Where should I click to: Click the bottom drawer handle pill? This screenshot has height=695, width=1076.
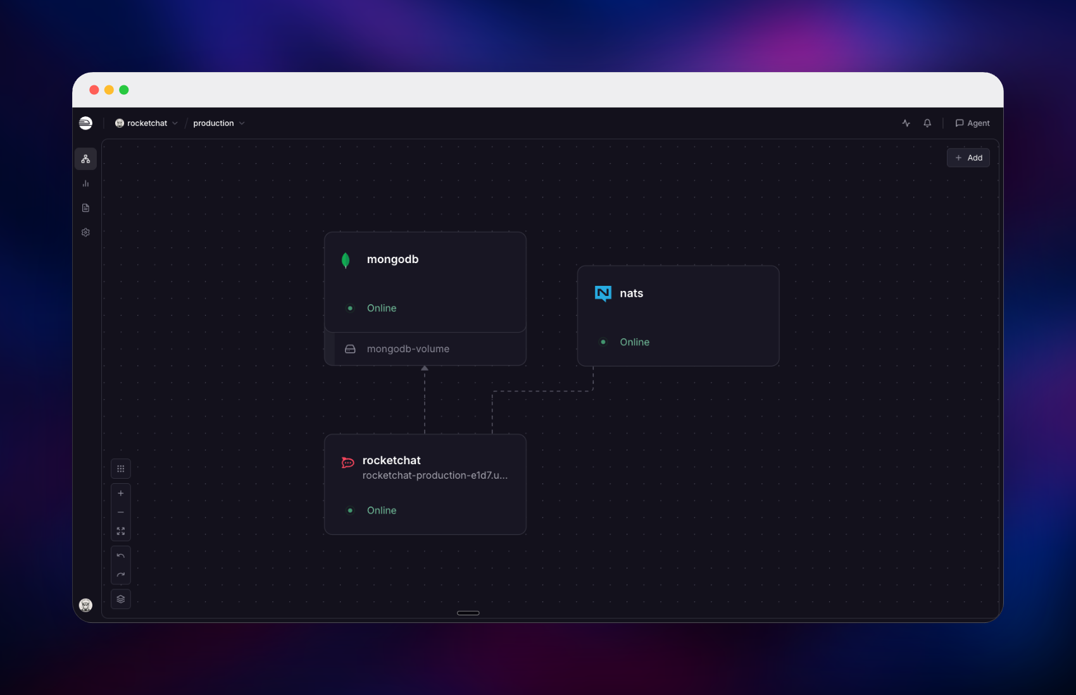pyautogui.click(x=468, y=613)
